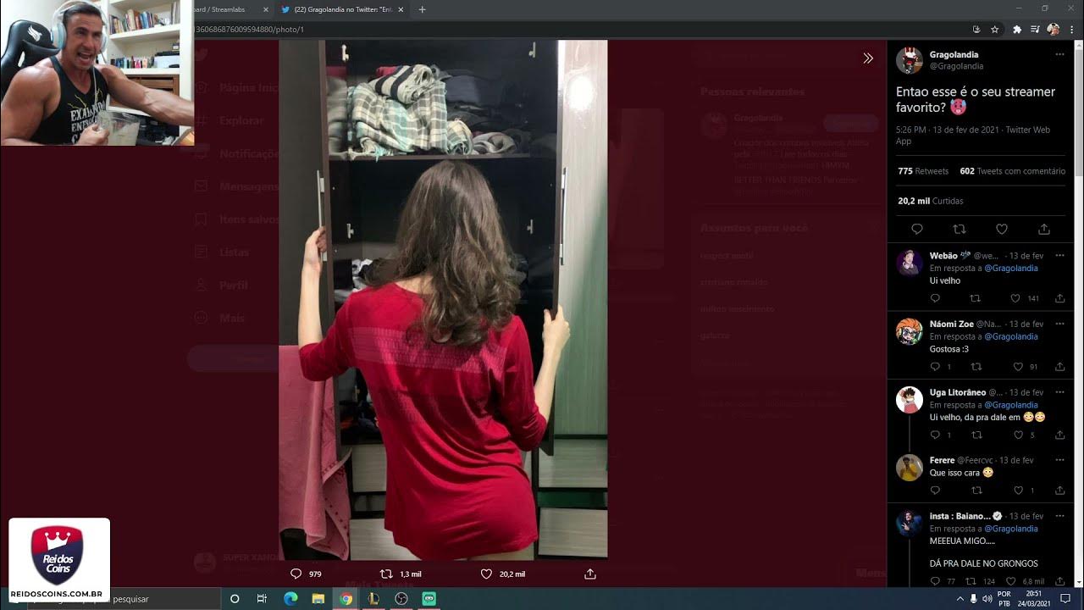The width and height of the screenshot is (1084, 610).
Task: Like Ferere's reply with 1 like
Action: 1019,491
